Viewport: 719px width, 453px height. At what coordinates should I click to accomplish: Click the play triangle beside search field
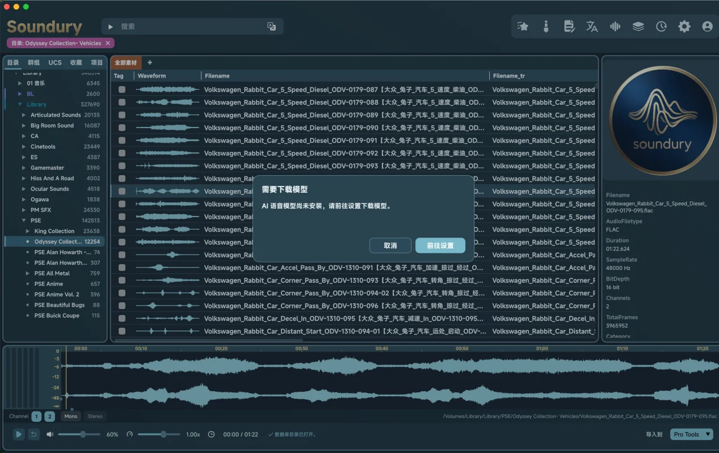pyautogui.click(x=111, y=27)
